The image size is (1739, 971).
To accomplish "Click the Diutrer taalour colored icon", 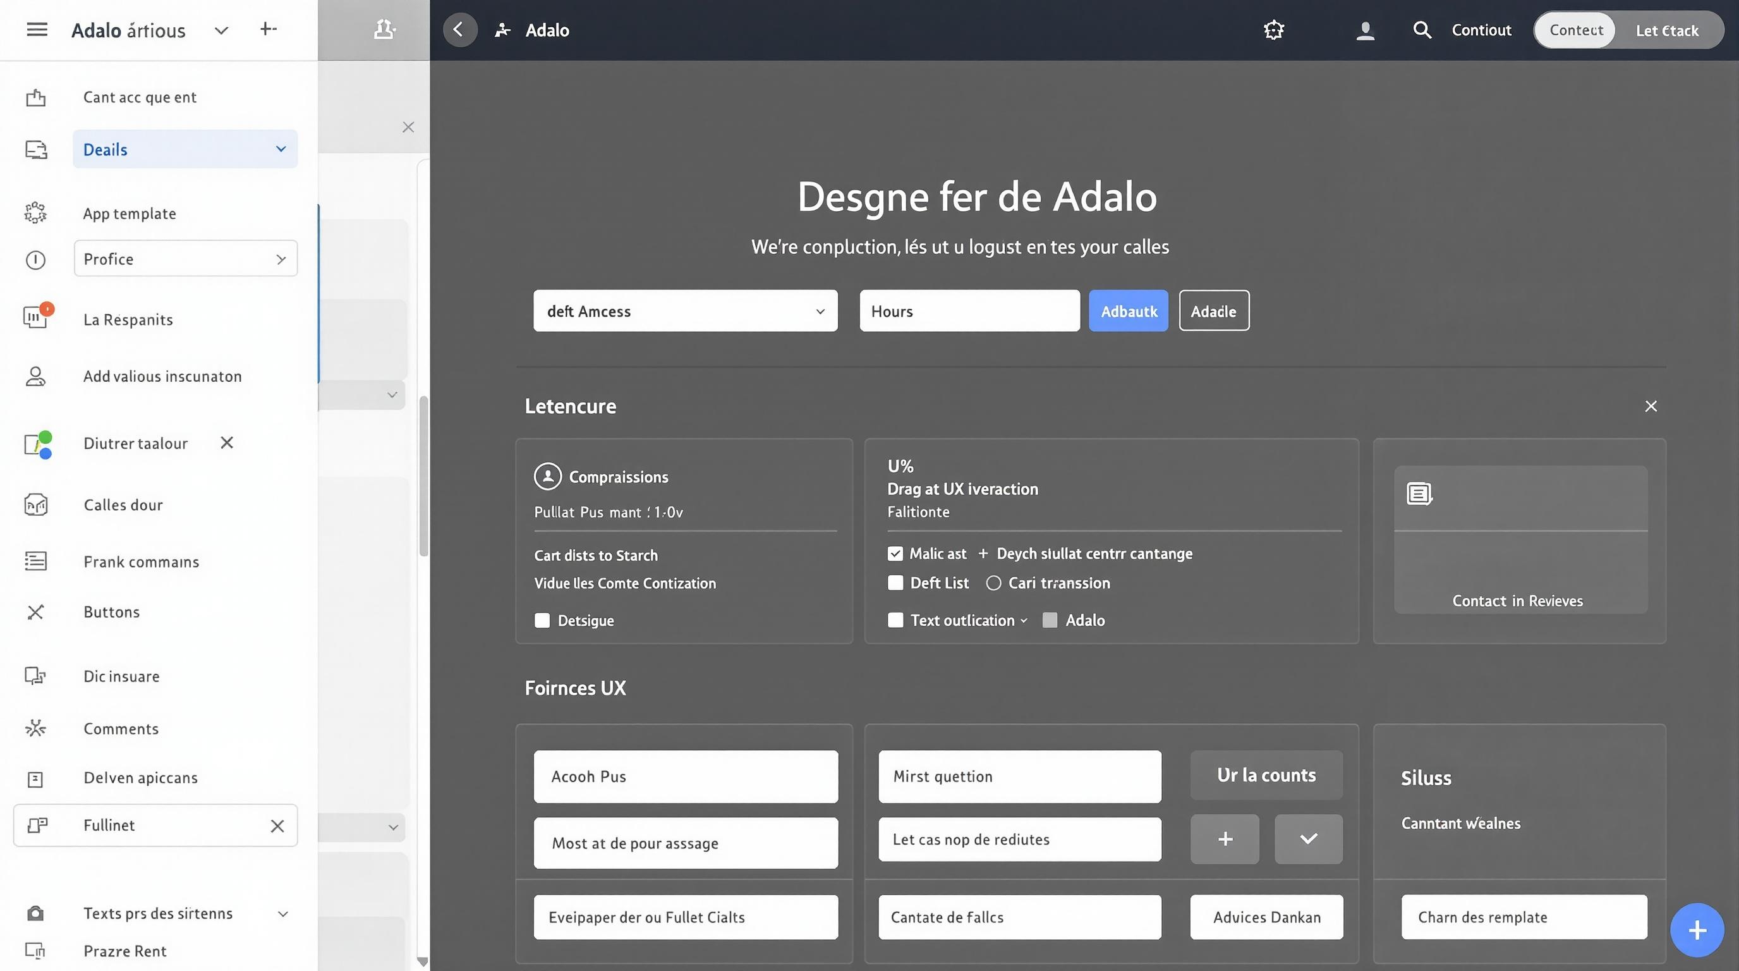I will click(38, 444).
